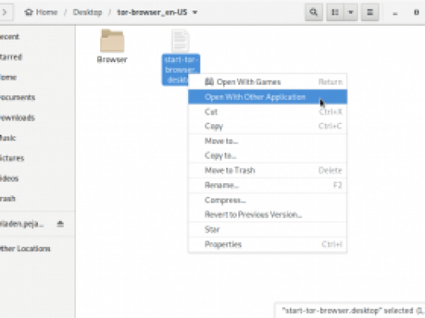Go to Home in path bar
The image size is (425, 318).
pyautogui.click(x=41, y=12)
